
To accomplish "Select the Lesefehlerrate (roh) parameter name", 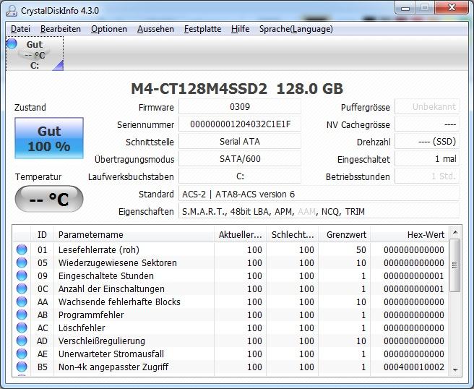I will click(x=99, y=249).
